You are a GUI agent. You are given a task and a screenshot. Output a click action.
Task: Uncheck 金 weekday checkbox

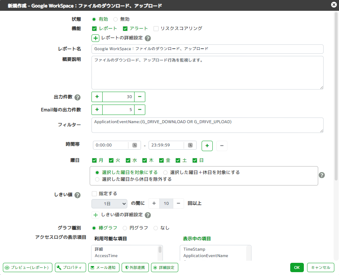click(x=161, y=160)
